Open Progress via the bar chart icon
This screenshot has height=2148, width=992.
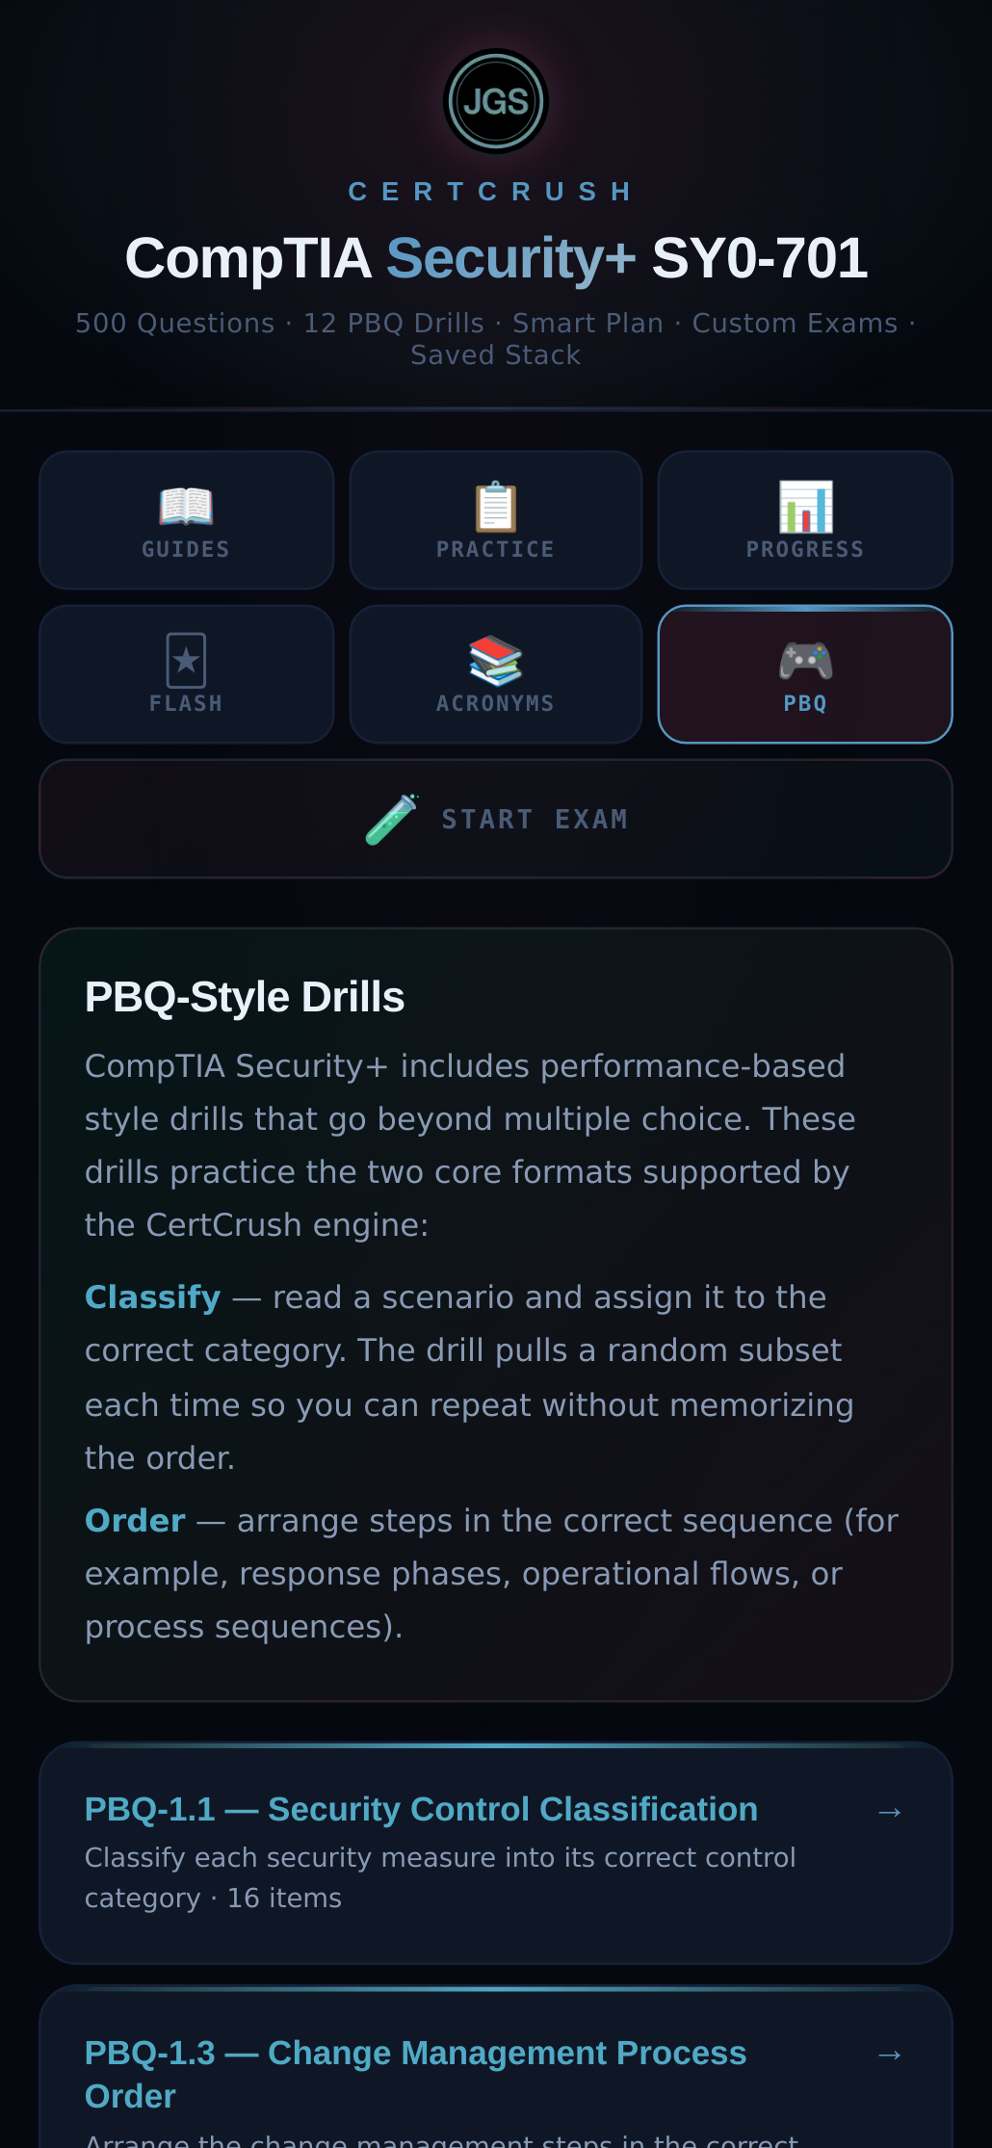(x=805, y=506)
